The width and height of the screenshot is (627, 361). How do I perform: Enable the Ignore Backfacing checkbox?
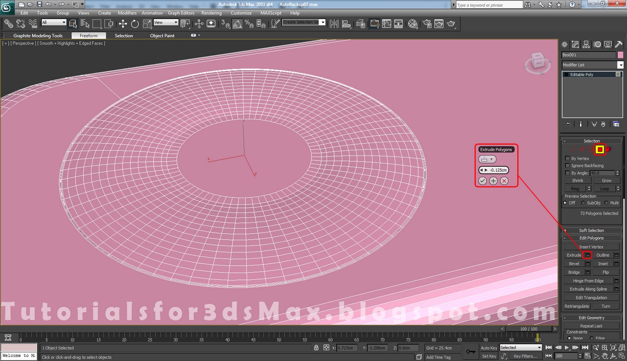(x=567, y=166)
